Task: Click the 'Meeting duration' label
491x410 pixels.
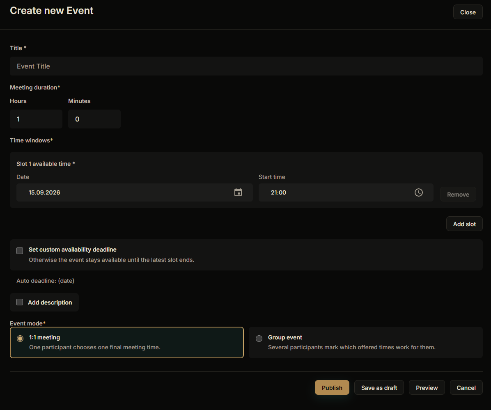Action: tap(35, 87)
